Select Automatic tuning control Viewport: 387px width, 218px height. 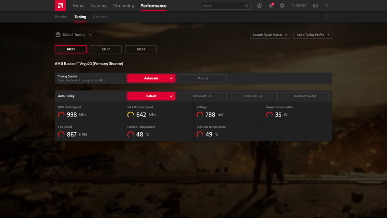point(151,78)
